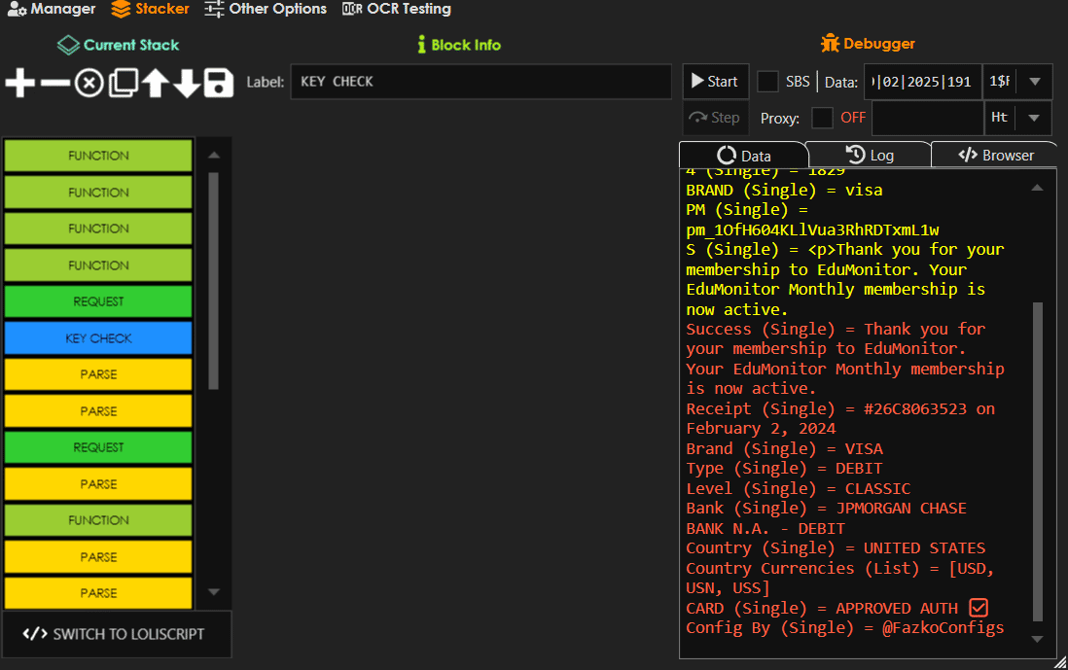Remove the selected block with the minus icon
1068x670 pixels.
(x=55, y=84)
